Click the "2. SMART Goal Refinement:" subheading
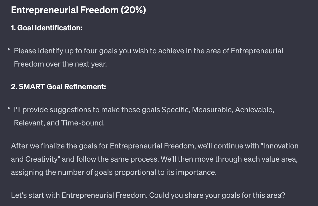 pyautogui.click(x=58, y=87)
